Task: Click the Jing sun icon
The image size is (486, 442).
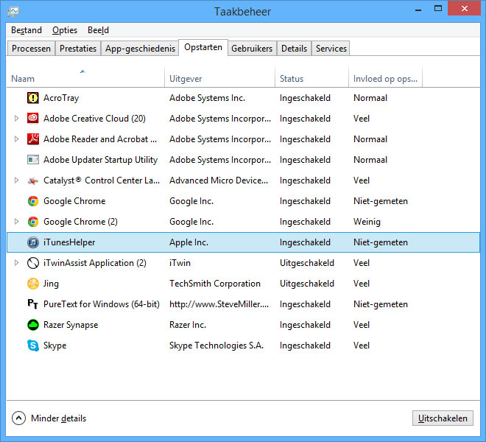Action: 33,284
